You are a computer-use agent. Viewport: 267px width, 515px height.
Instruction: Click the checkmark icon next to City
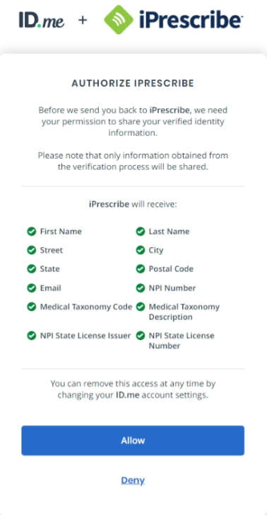(141, 250)
